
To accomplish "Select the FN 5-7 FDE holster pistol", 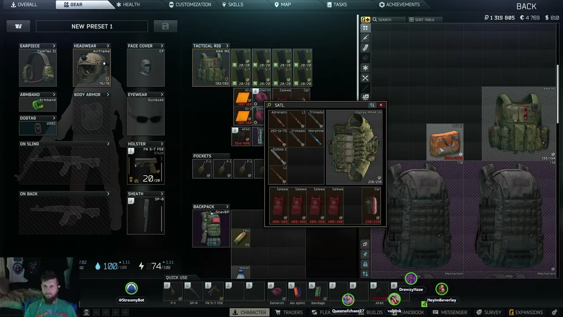I will coord(146,166).
